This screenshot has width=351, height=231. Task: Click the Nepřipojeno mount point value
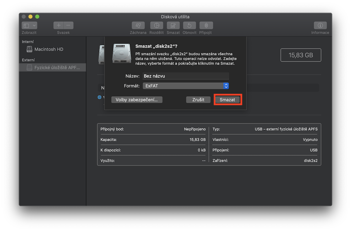point(195,129)
